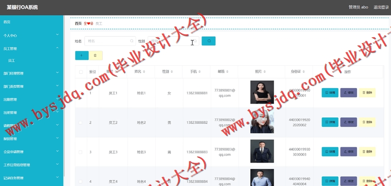The height and width of the screenshot is (186, 391).
Task: Sort the table by 性别 column
Action: (x=171, y=72)
